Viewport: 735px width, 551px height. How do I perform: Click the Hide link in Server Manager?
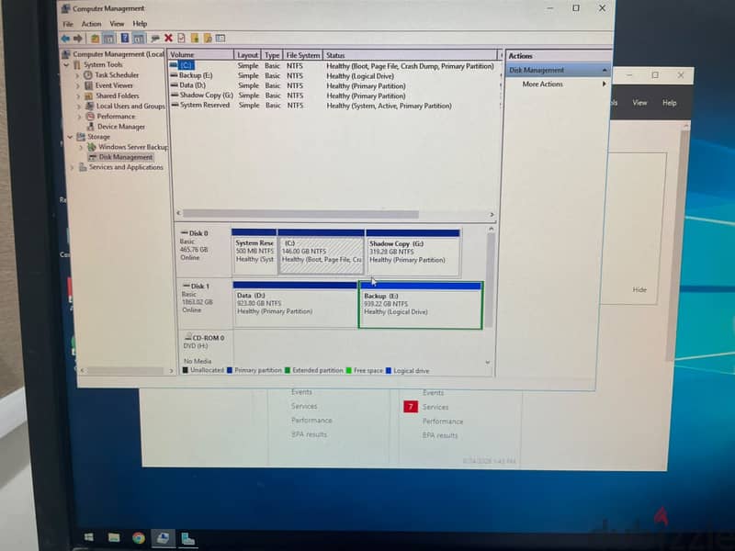639,289
